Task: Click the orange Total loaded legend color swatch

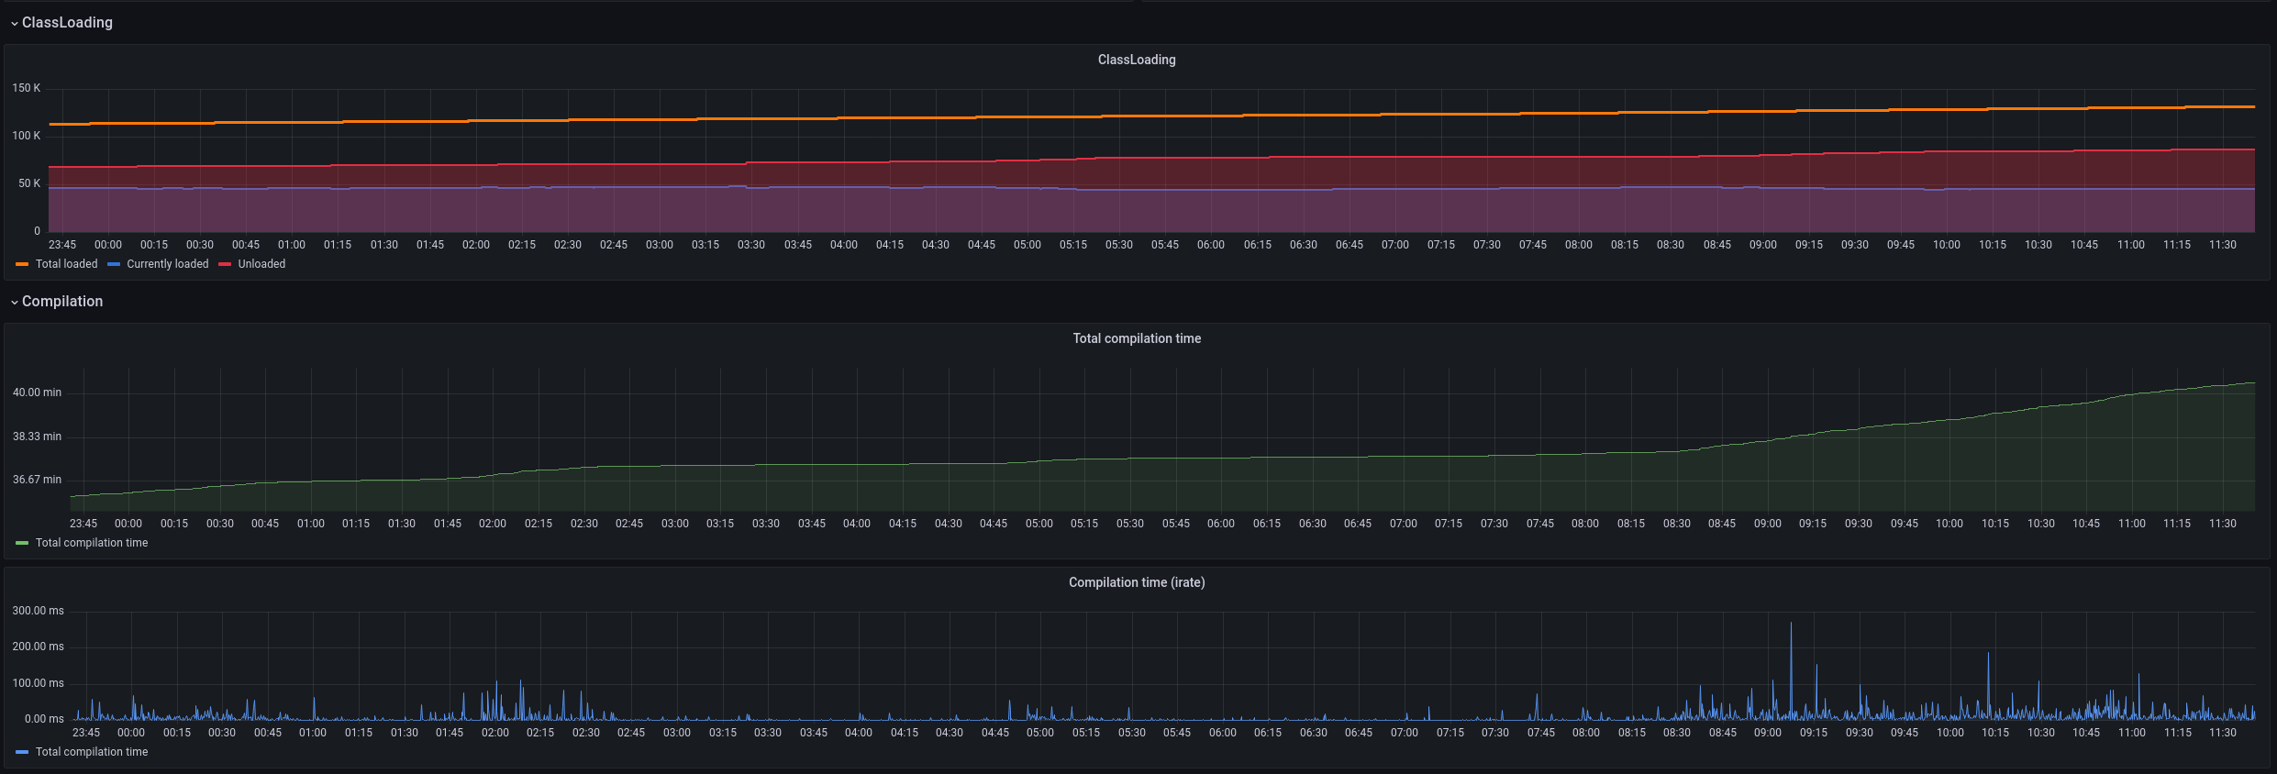Action: tap(22, 264)
